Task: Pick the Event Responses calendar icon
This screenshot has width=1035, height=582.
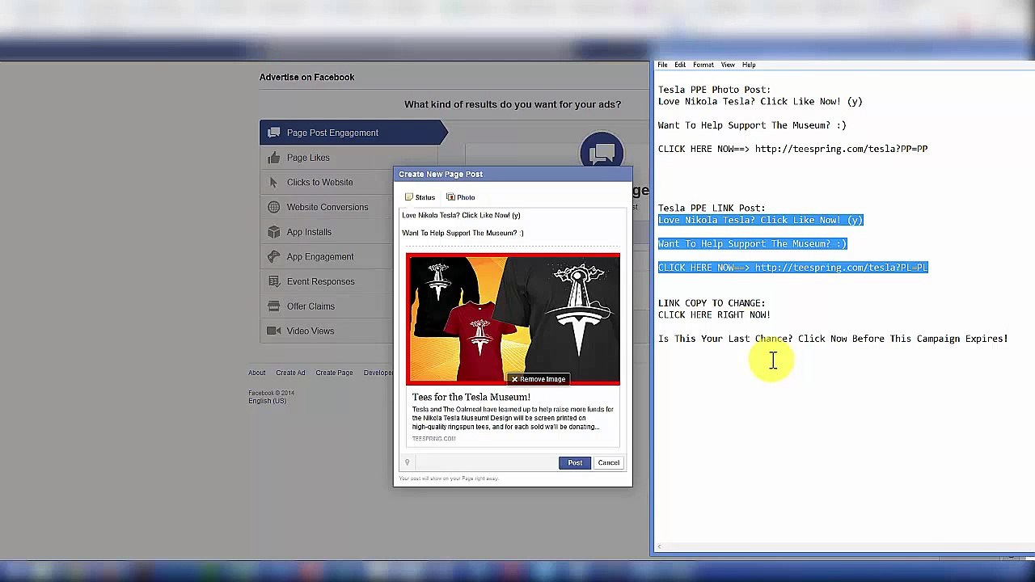Action: [x=273, y=281]
